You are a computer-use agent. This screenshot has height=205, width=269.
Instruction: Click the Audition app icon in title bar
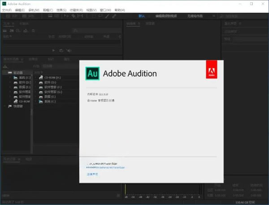(x=4, y=3)
